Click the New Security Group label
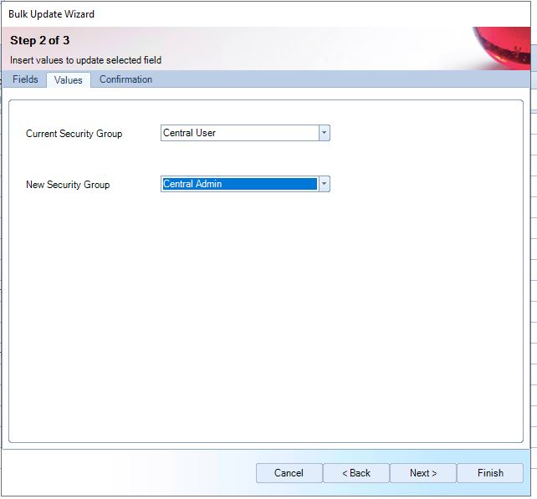This screenshot has width=537, height=499. pyautogui.click(x=68, y=185)
